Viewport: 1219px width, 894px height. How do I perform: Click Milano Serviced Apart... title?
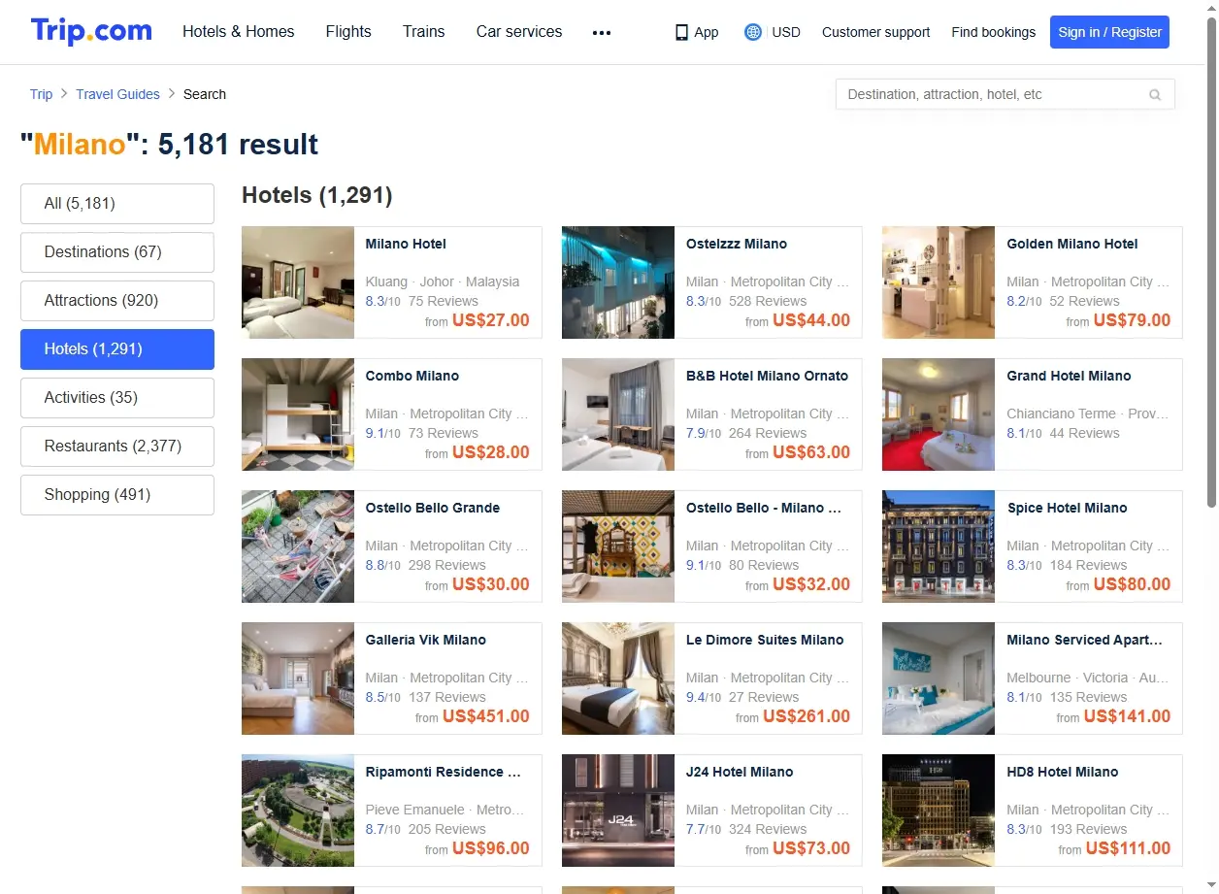point(1084,640)
